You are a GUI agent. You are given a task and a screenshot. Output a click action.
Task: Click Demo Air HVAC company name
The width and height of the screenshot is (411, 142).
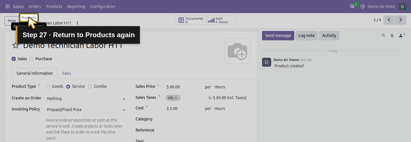point(382,7)
